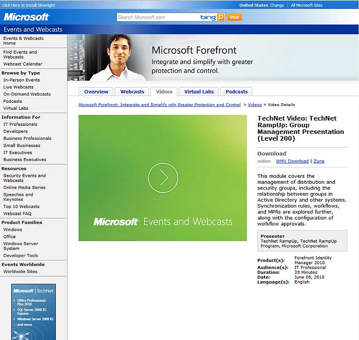This screenshot has height=340, width=359.
Task: Click the Microsoft TechNet ad logo
Action: [33, 291]
